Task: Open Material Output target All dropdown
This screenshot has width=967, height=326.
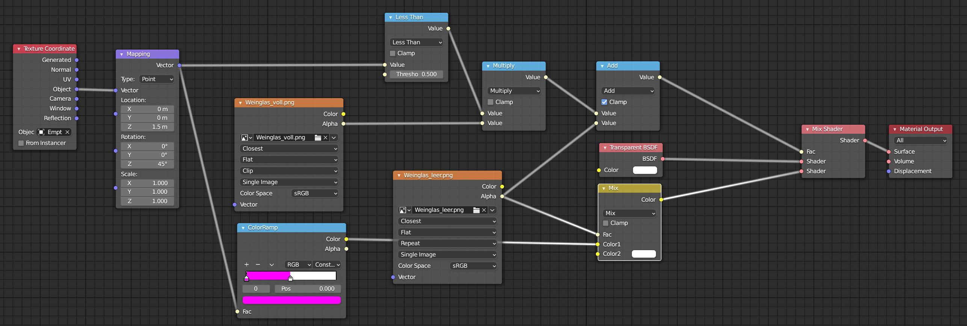Action: click(921, 140)
